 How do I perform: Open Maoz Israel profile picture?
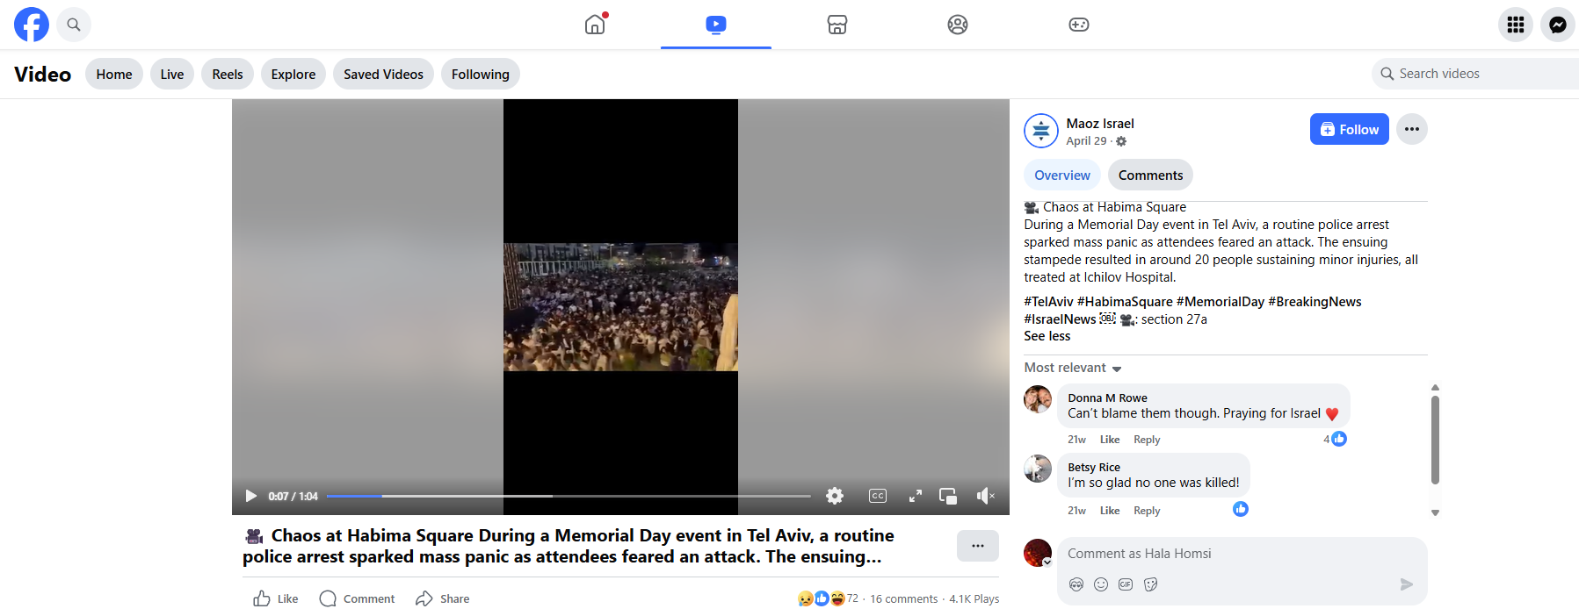(x=1041, y=131)
